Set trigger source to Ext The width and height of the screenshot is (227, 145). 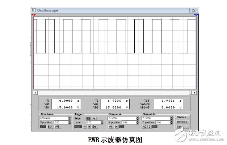click(x=95, y=127)
